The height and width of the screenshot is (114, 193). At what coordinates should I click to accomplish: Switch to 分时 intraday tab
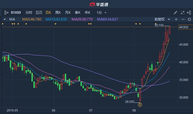click(29, 13)
